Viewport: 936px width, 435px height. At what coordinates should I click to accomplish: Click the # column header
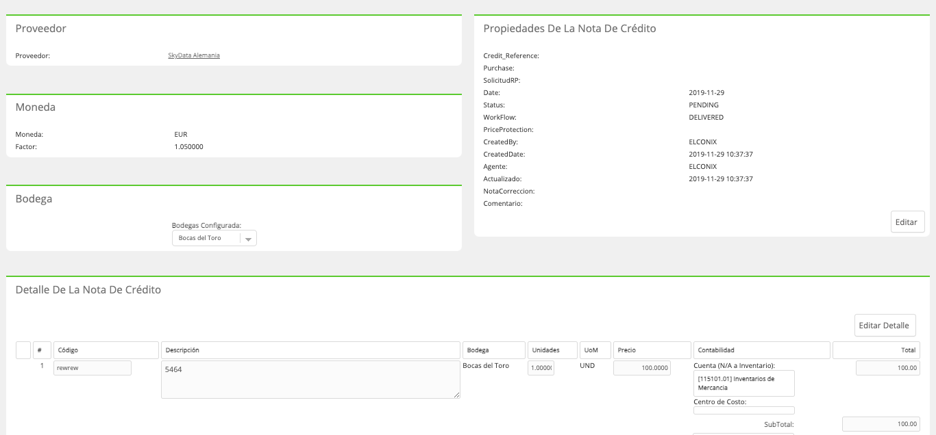pos(42,350)
